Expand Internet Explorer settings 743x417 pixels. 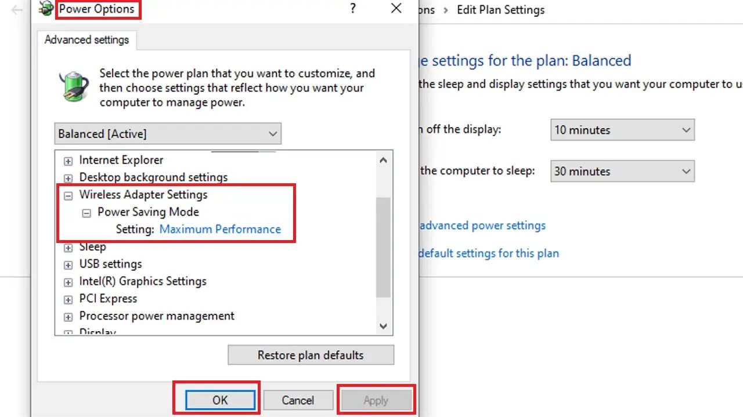67,161
